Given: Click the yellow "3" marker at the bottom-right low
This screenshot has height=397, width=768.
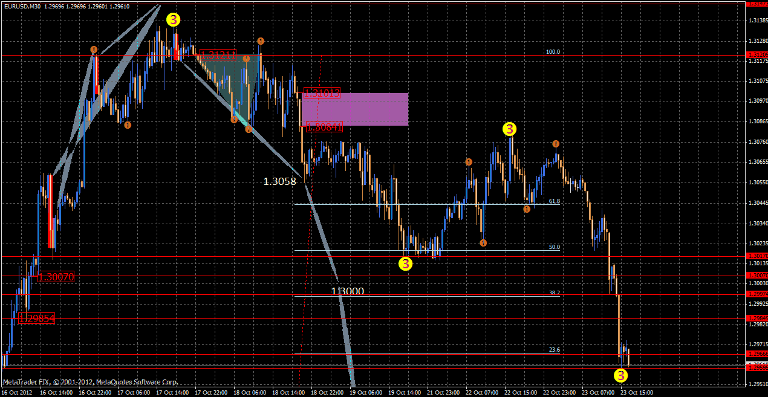Looking at the screenshot, I should [x=620, y=376].
